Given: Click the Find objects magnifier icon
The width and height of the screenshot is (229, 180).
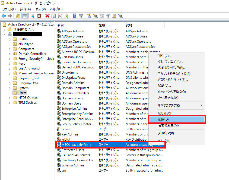Looking at the screenshot, I should click(x=114, y=16).
